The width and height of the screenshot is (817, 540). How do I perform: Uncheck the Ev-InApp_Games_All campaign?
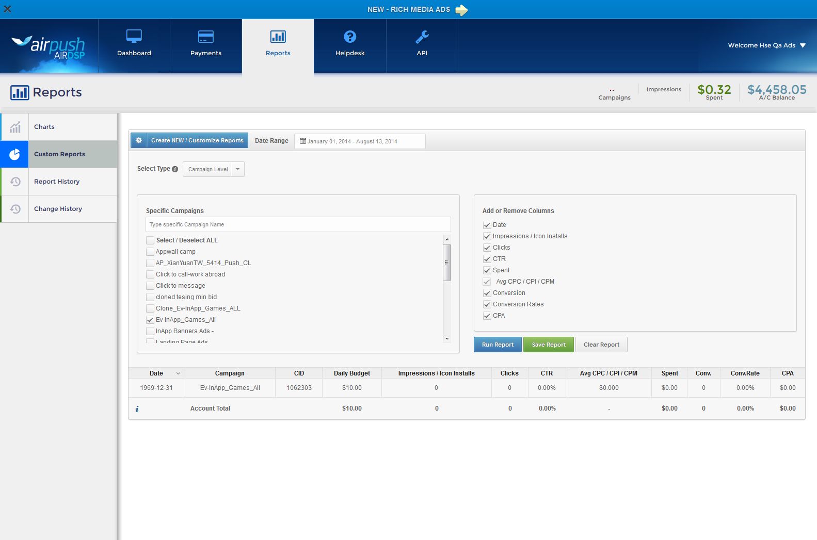(150, 320)
